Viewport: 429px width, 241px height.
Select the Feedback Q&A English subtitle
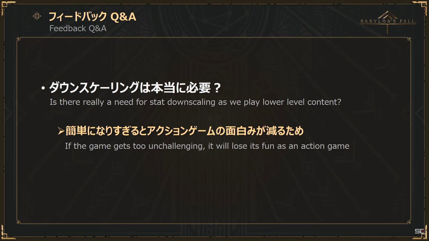pos(78,28)
